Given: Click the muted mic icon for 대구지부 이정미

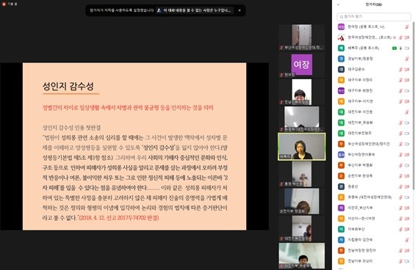Looking at the screenshot, I should coord(400,80).
